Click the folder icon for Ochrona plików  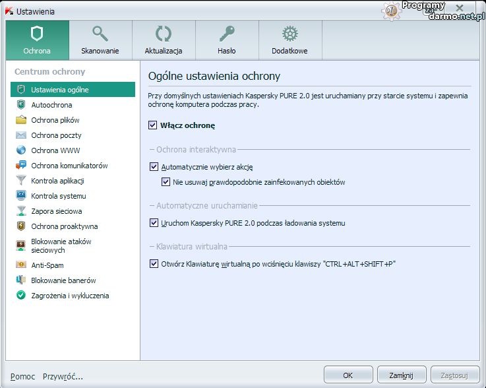[x=21, y=119]
